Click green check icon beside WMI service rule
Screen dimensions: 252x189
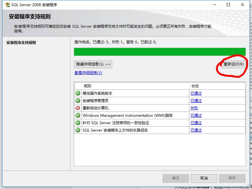pos(78,115)
